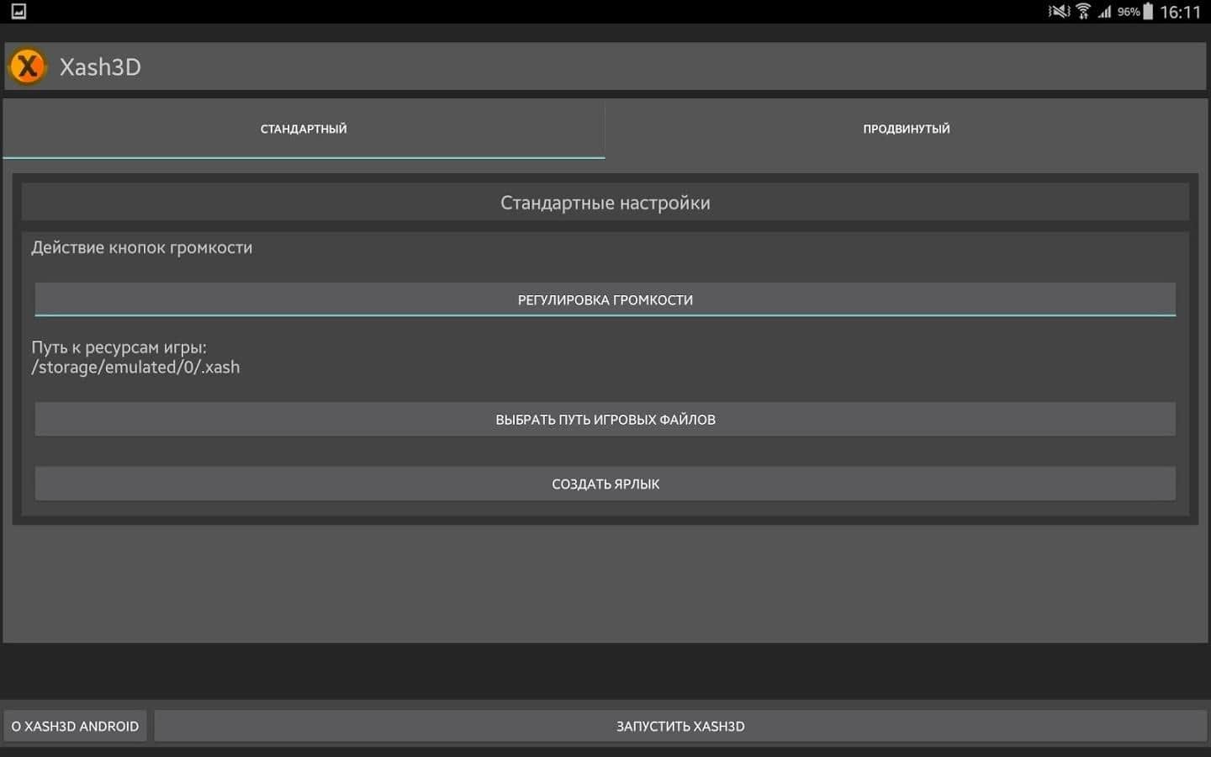Tap the Wi-Fi status icon
This screenshot has height=757, width=1211.
point(1083,12)
